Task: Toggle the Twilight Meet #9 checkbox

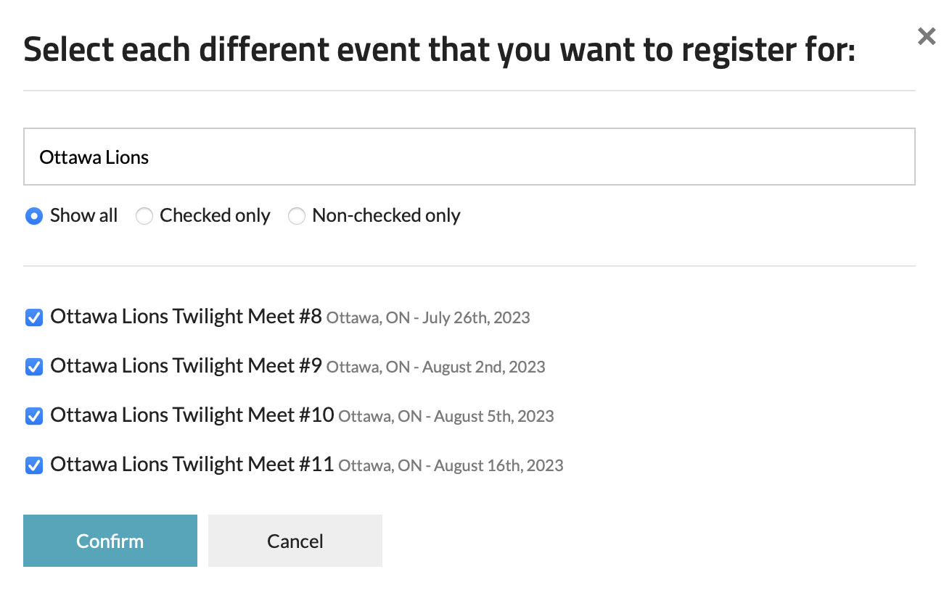Action: [x=34, y=367]
